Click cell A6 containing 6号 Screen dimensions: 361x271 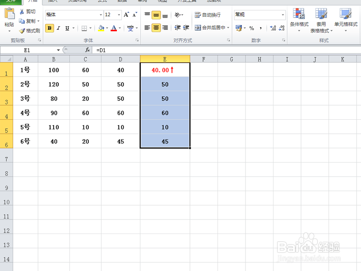point(25,141)
